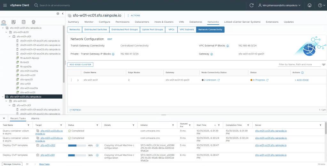
Task: Click info icon next to Gateway
Action: pos(212,54)
